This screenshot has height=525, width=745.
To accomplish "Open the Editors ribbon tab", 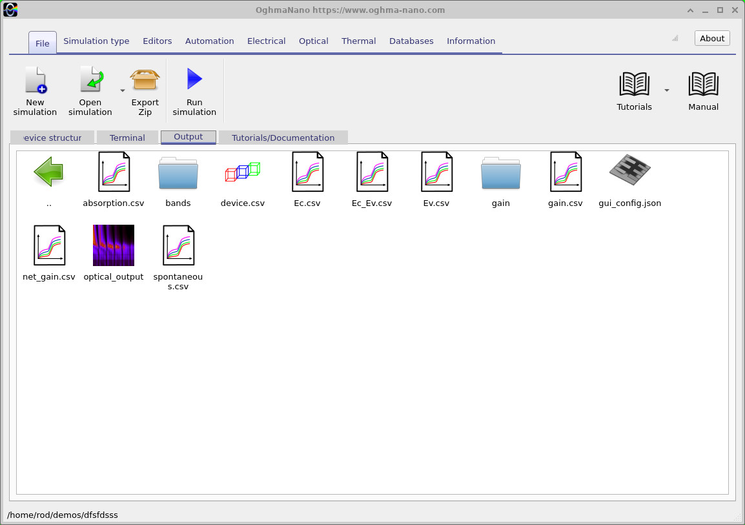I will 158,41.
